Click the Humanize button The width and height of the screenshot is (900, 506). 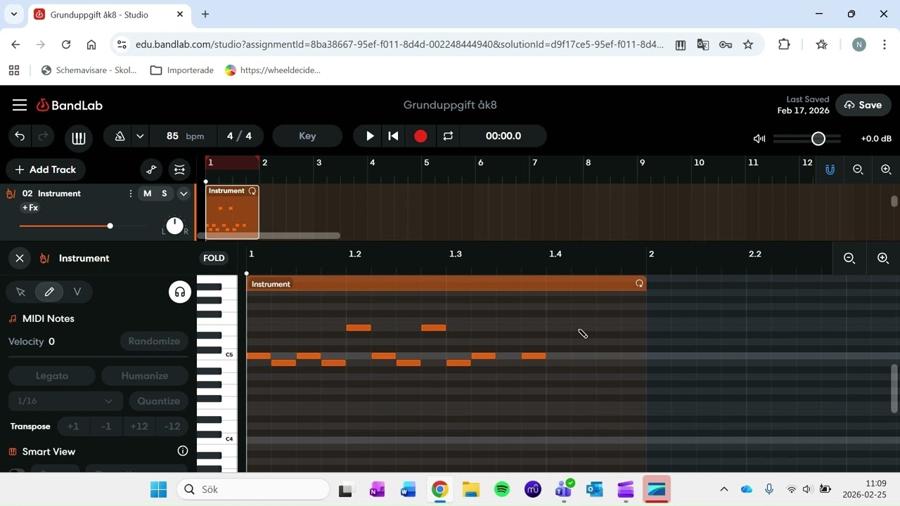click(x=145, y=376)
